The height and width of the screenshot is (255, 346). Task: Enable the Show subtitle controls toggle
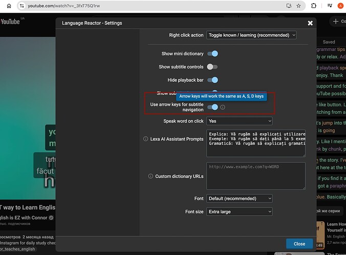212,67
